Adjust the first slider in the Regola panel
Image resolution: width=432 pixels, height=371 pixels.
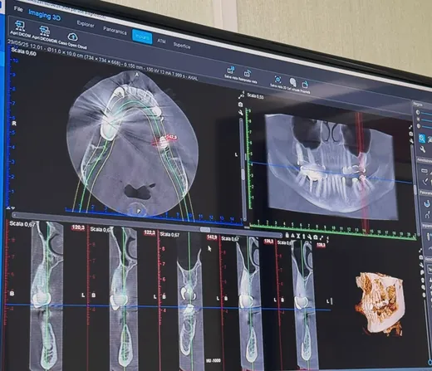(x=425, y=114)
